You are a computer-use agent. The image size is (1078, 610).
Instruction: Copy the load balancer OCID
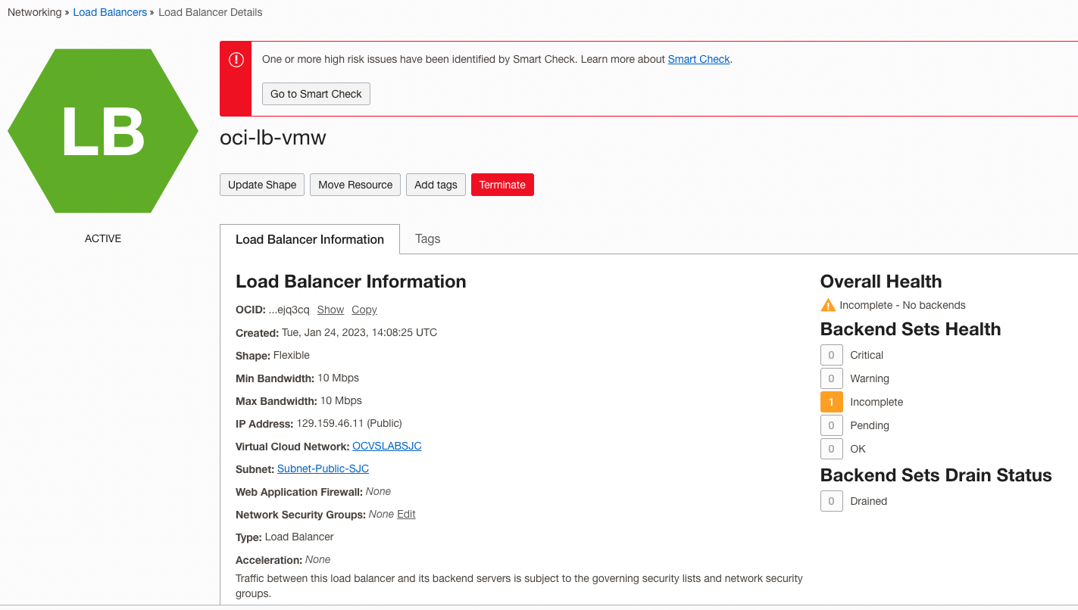tap(364, 310)
